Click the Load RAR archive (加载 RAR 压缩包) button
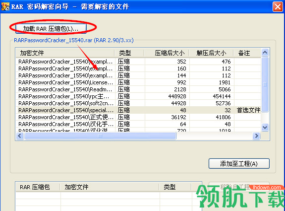 click(51, 28)
